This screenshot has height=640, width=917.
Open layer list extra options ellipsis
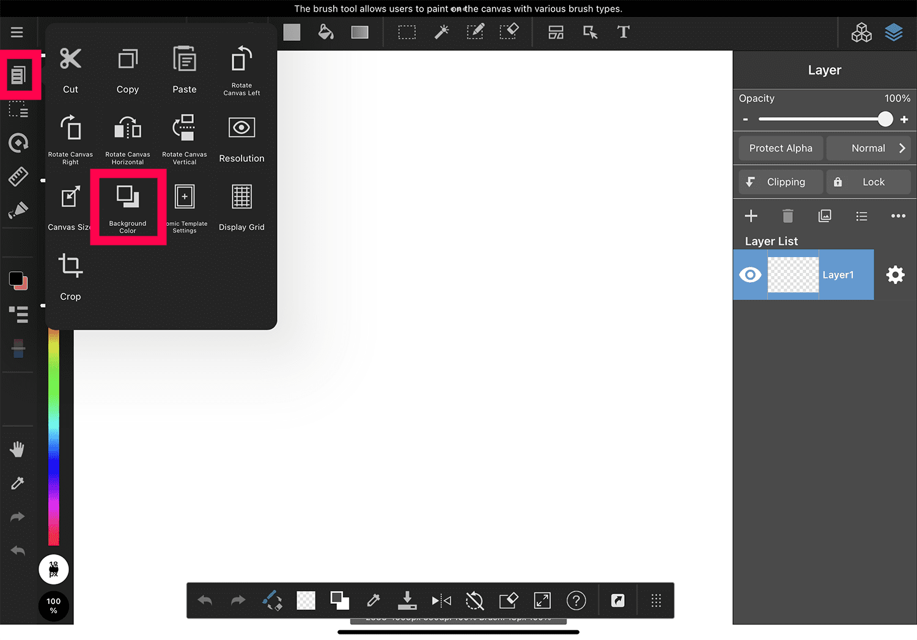click(x=898, y=216)
